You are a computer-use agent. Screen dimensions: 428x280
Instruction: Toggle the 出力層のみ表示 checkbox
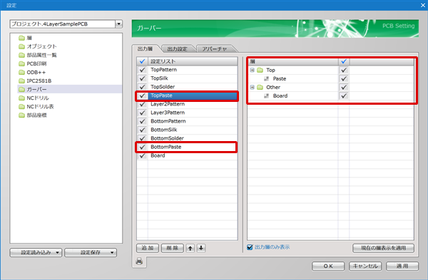(x=250, y=247)
